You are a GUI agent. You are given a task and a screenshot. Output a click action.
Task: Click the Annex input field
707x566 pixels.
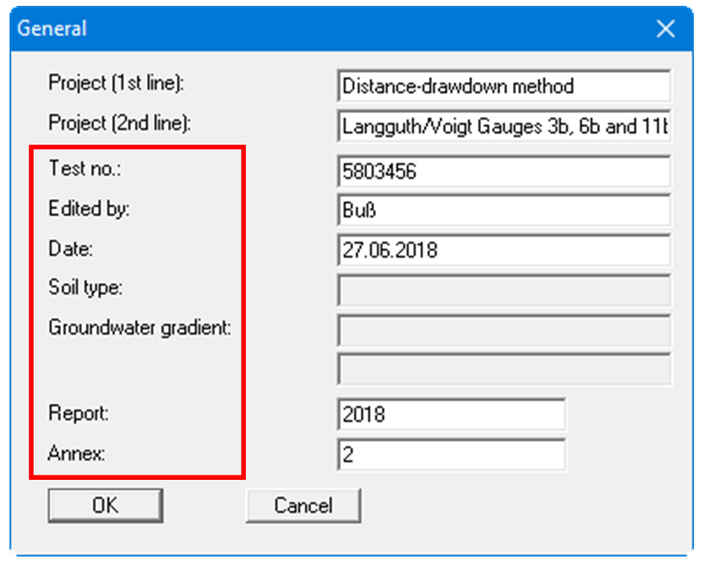click(x=451, y=455)
